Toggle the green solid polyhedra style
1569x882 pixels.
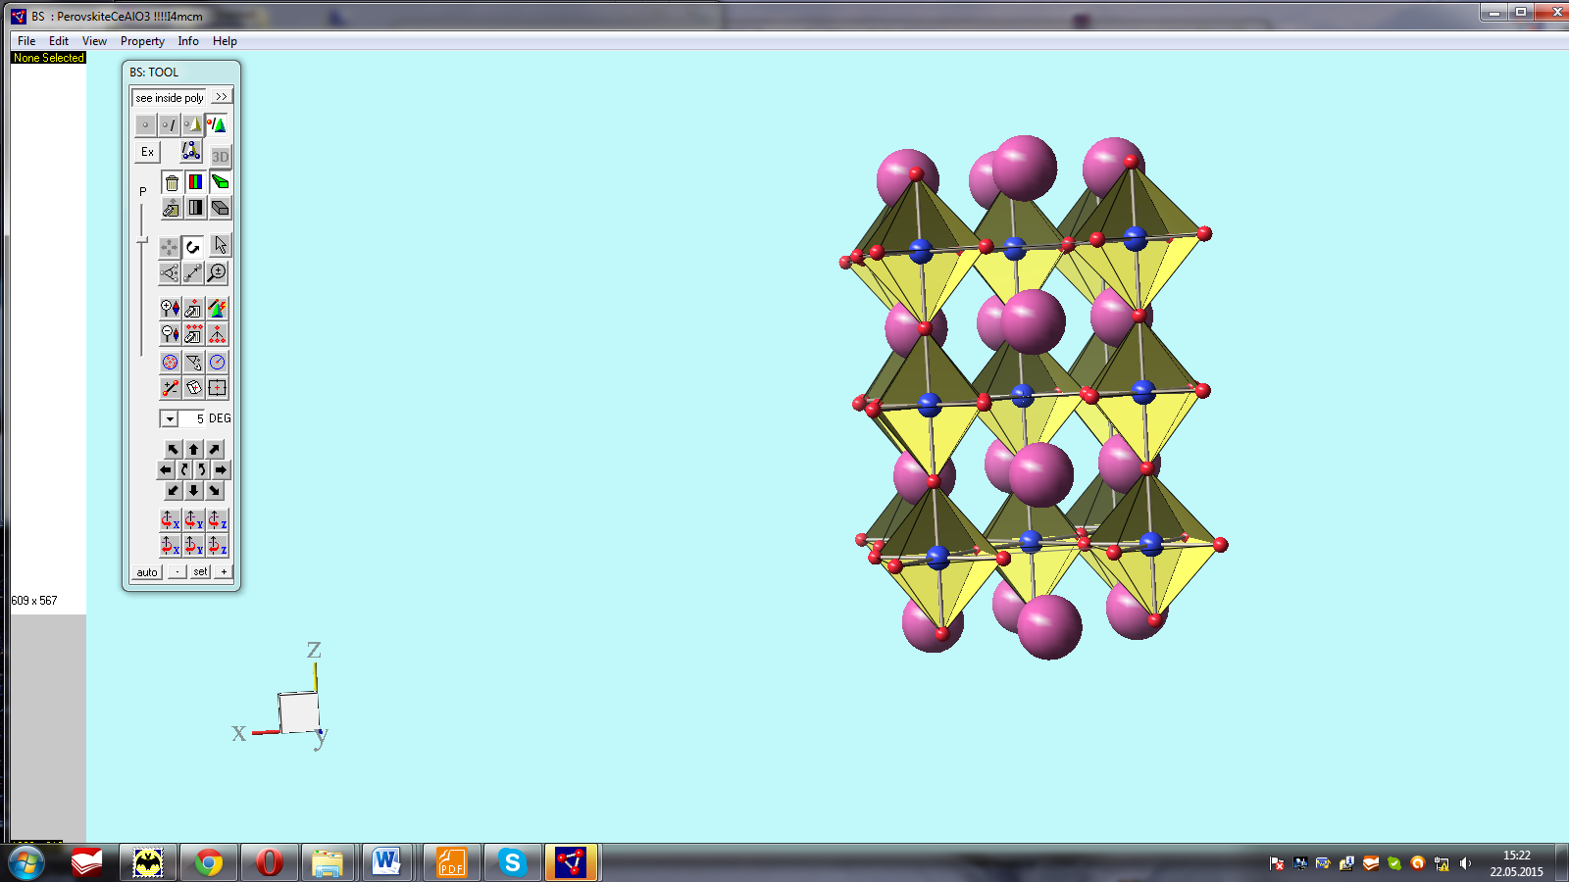[220, 182]
